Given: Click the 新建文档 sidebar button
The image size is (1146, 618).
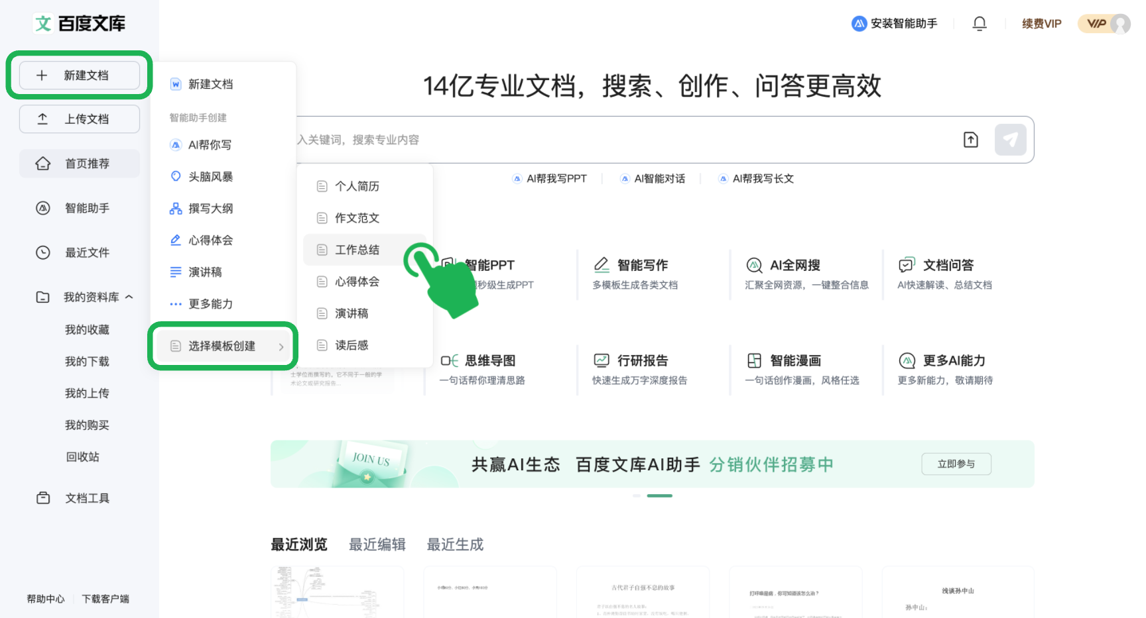Looking at the screenshot, I should (x=80, y=76).
